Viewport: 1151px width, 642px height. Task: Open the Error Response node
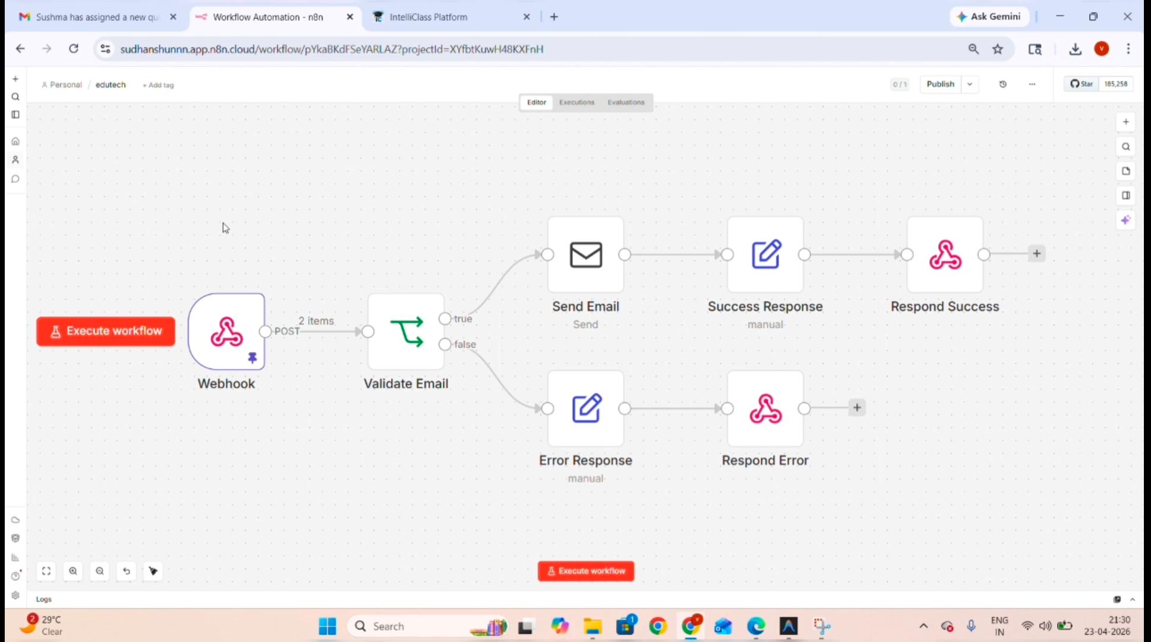[x=586, y=408]
